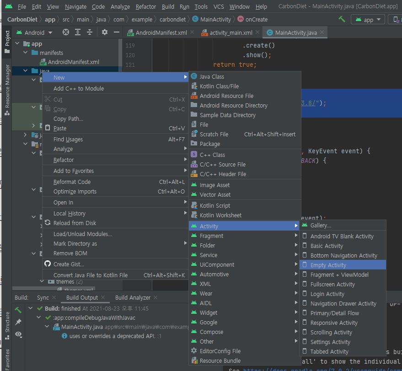Choose EditorConfig File option
The height and width of the screenshot is (371, 402).
pyautogui.click(x=245, y=351)
